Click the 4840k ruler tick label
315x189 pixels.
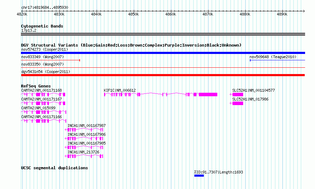[96, 14]
